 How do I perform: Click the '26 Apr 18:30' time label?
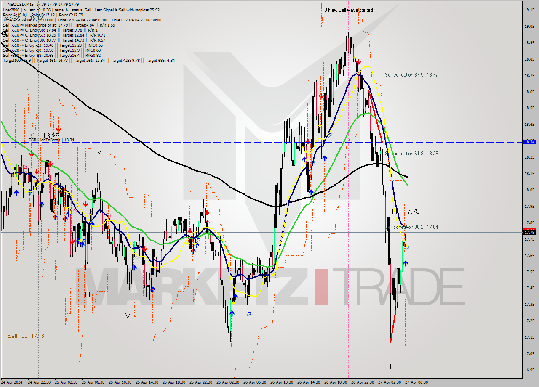pyautogui.click(x=336, y=382)
